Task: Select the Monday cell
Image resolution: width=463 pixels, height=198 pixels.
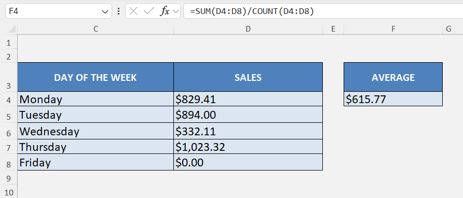Action: 96,99
